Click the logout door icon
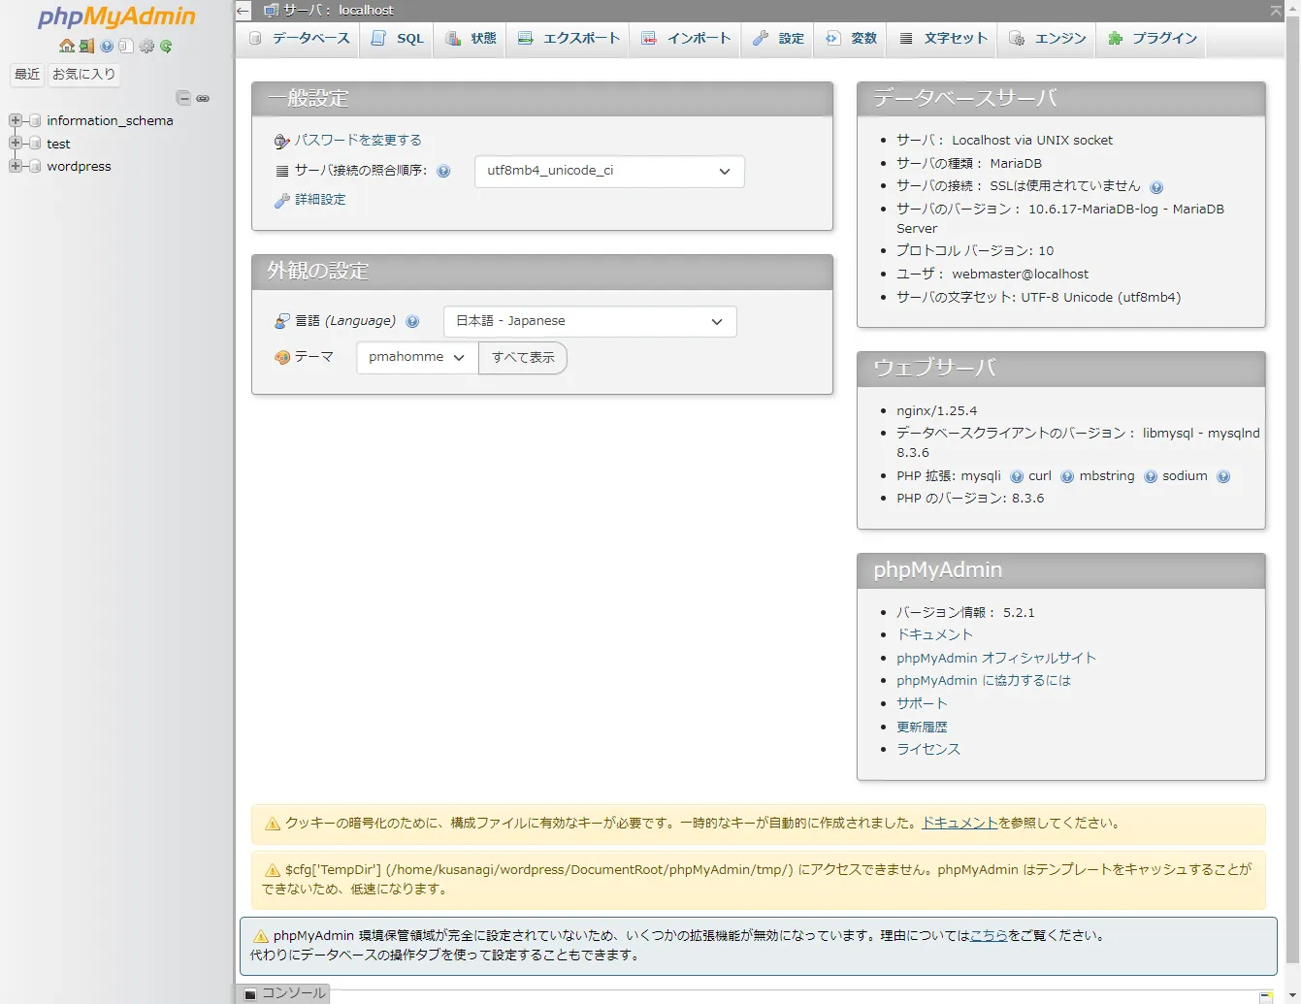The height and width of the screenshot is (1004, 1301). 86,46
